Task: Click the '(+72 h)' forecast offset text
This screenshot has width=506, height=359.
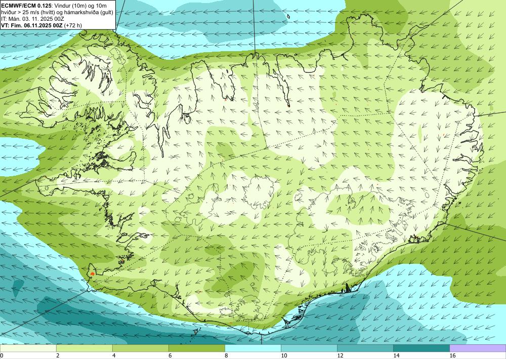Action: tap(73, 25)
